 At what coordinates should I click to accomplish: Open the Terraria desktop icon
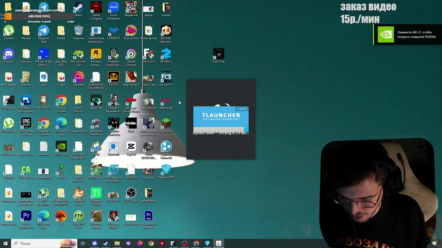pyautogui.click(x=61, y=172)
